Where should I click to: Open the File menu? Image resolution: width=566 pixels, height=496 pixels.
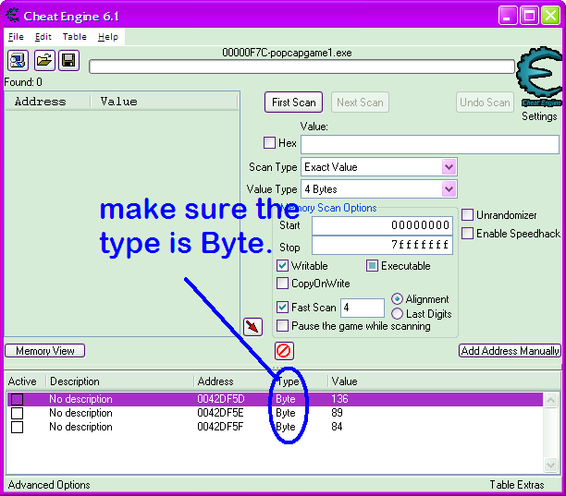pos(16,37)
